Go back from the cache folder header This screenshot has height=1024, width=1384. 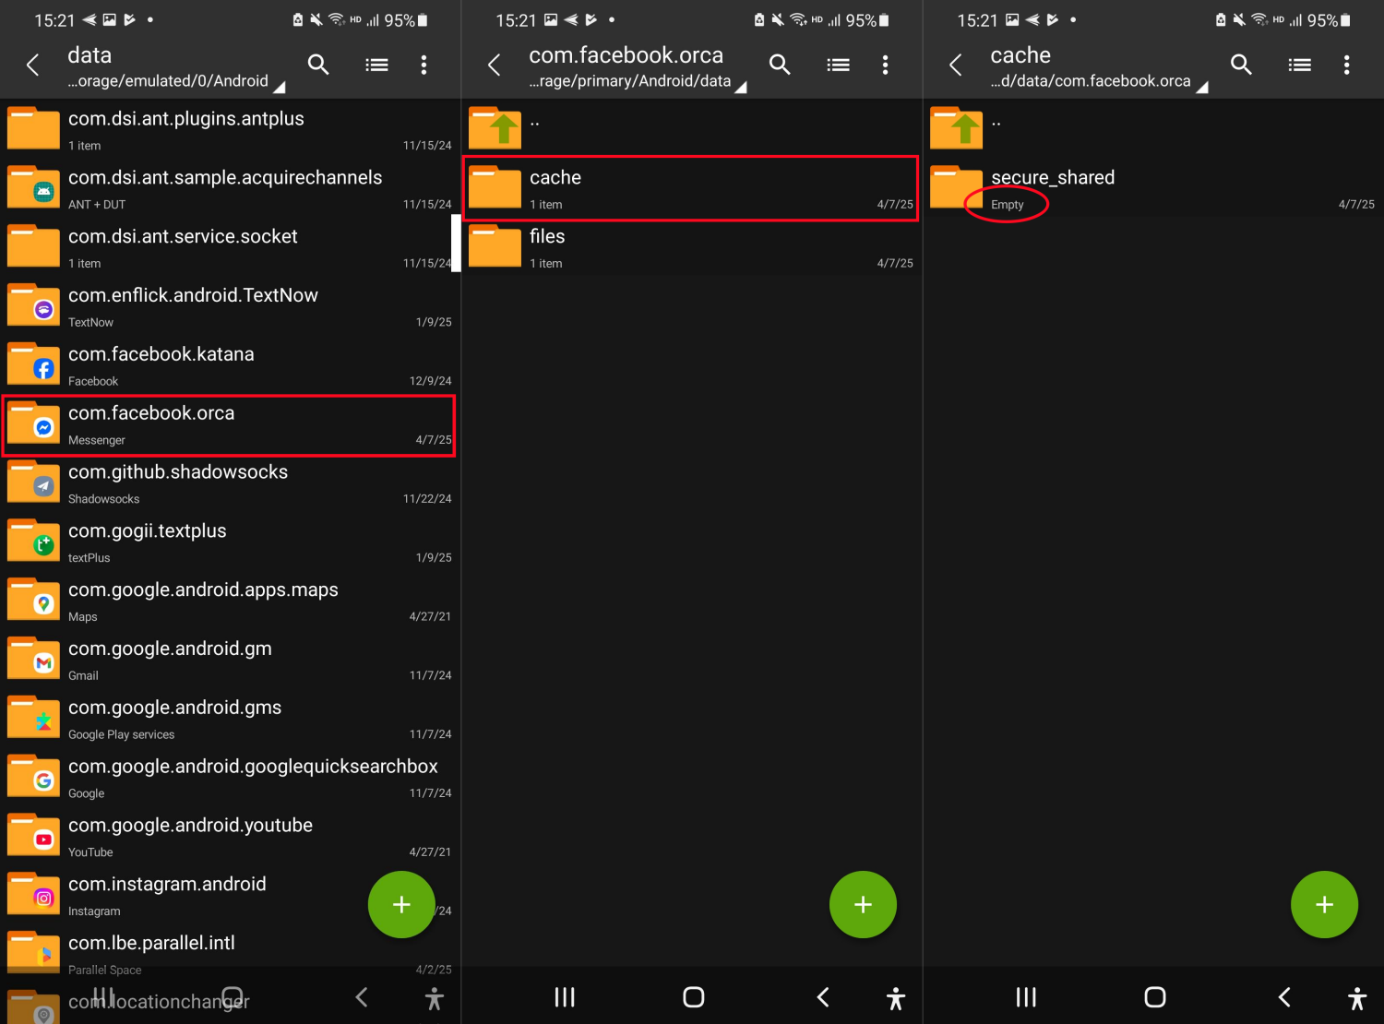coord(956,65)
